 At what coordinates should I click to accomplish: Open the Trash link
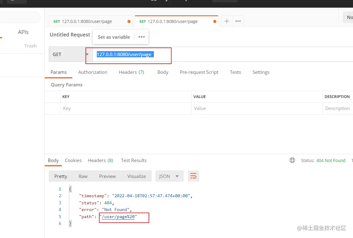pyautogui.click(x=30, y=46)
